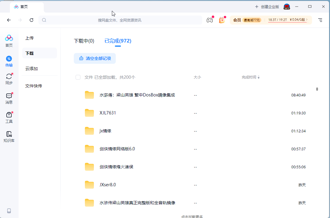Click the Clear all records (清空全部记录) button
This screenshot has height=218, width=330.
tap(95, 58)
